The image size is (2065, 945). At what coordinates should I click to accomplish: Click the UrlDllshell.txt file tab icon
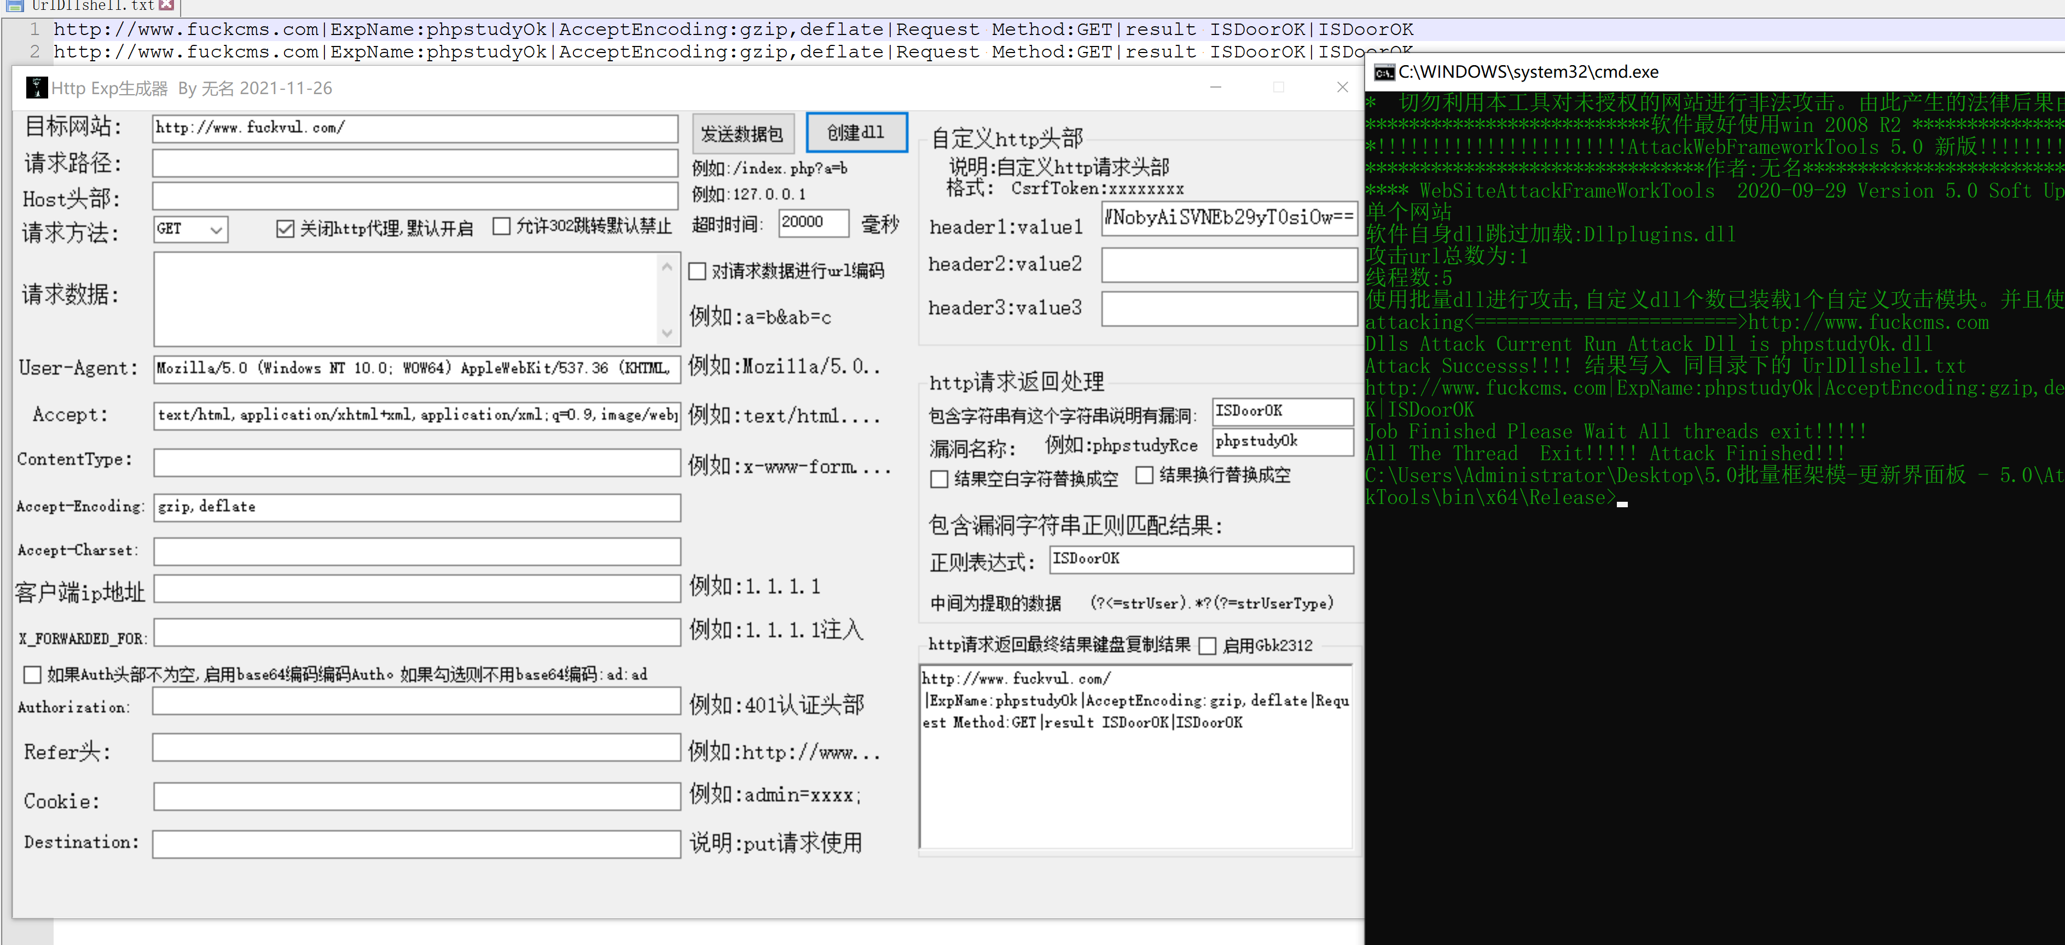point(14,5)
